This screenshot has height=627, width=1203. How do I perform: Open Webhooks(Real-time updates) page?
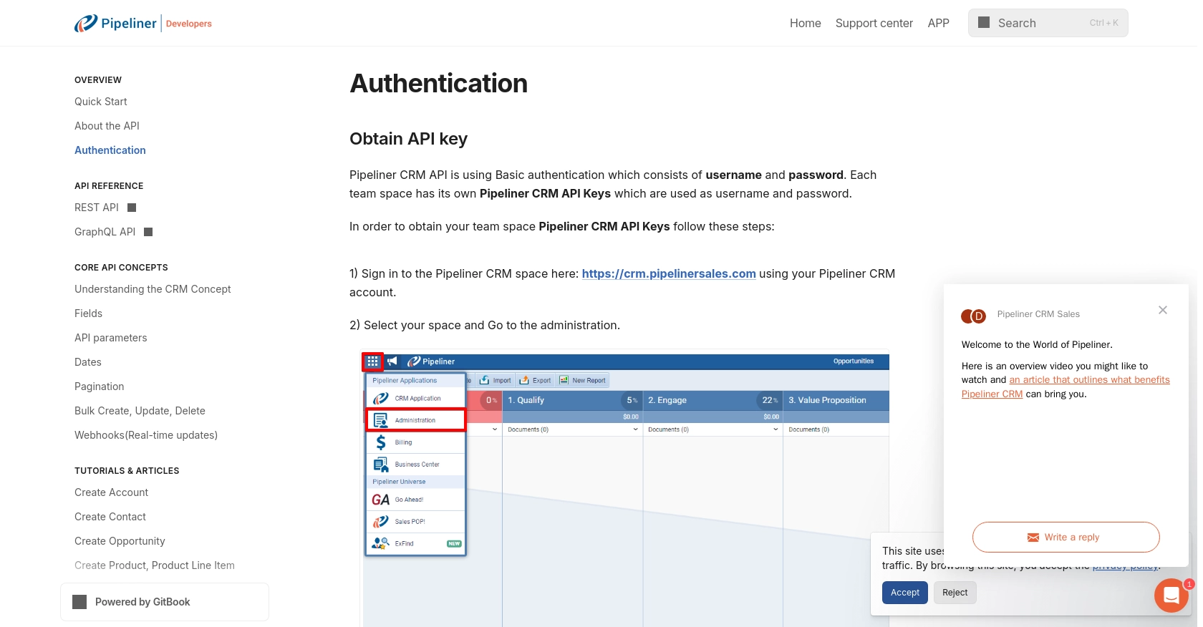(x=146, y=435)
